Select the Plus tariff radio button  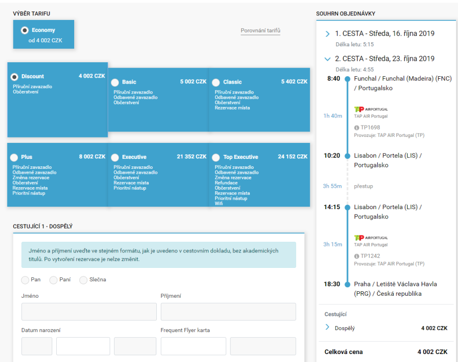tap(14, 157)
